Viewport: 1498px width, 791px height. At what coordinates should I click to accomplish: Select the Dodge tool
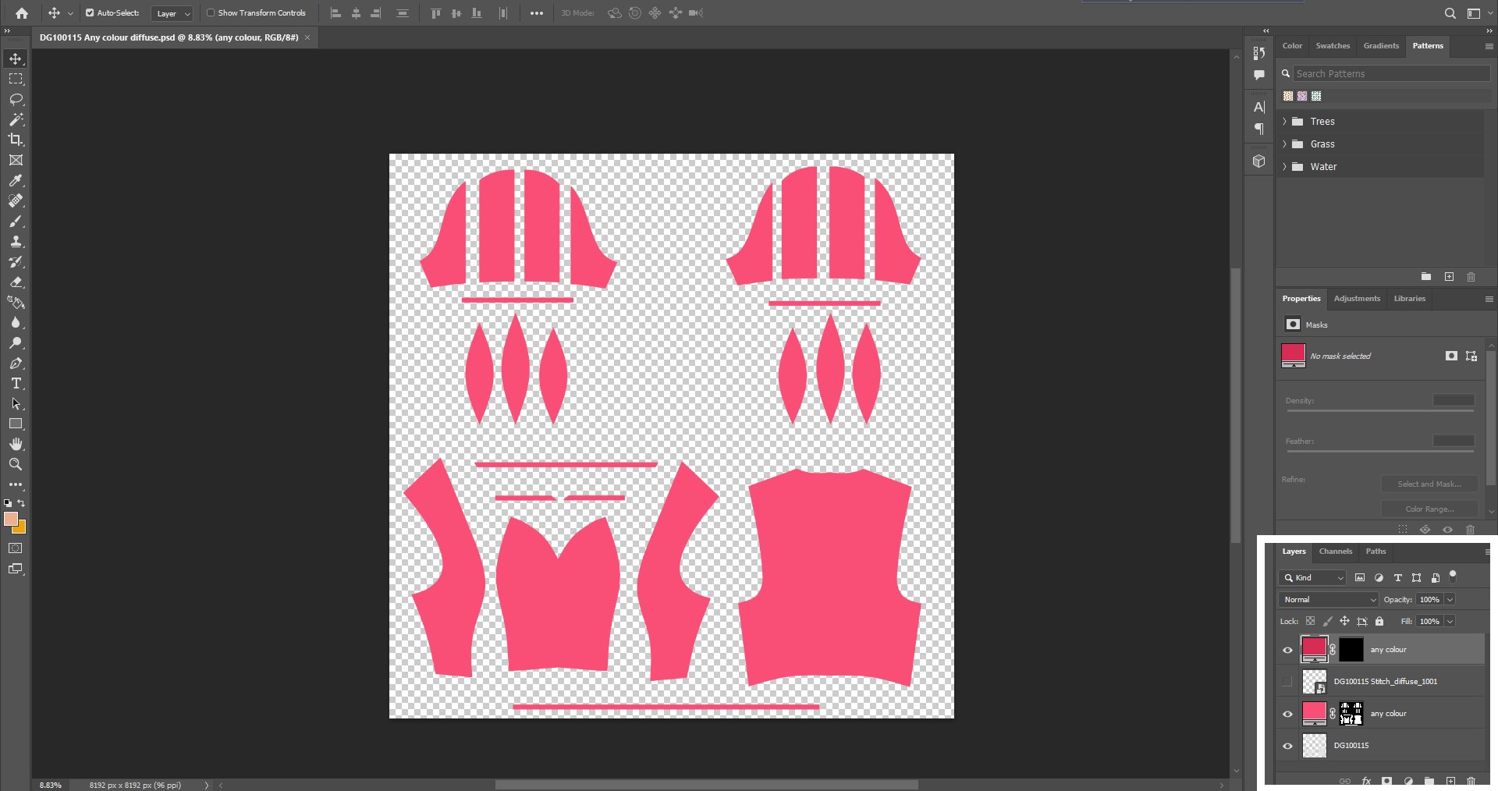(x=16, y=342)
